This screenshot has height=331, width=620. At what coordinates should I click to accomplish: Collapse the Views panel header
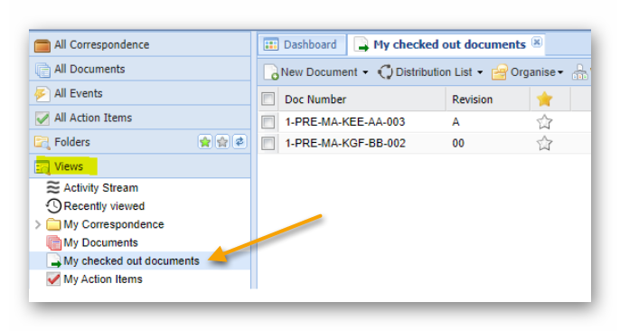[x=140, y=166]
